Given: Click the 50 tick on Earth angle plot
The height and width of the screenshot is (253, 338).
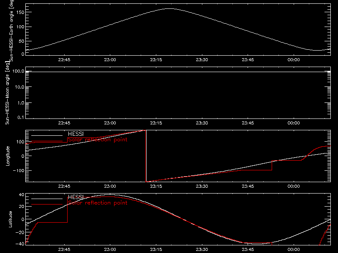Looking at the screenshot, I should [22, 41].
